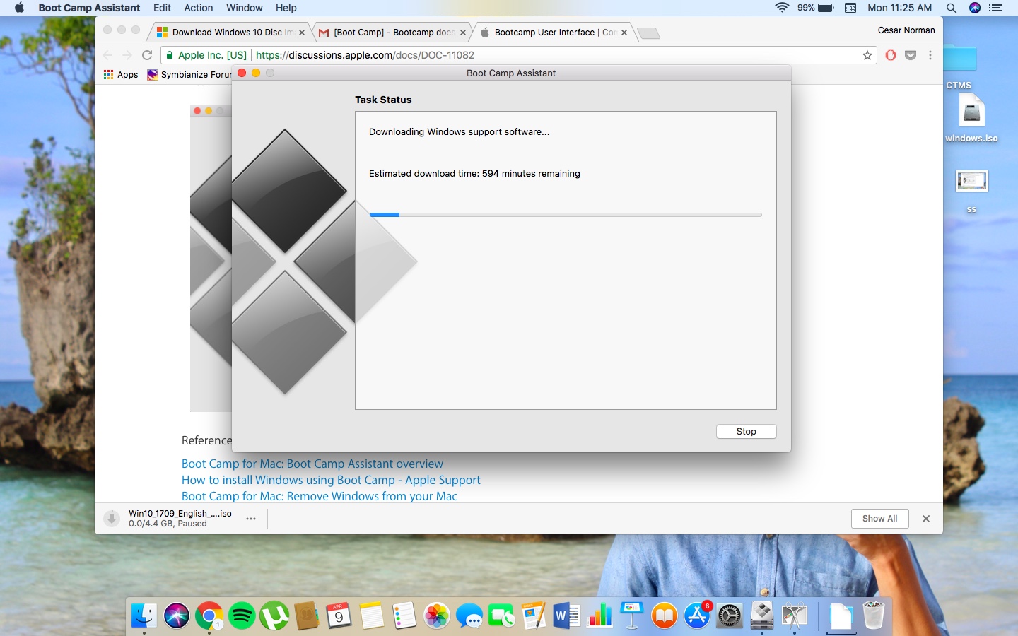This screenshot has width=1018, height=636.
Task: Open the Window menu
Action: (245, 8)
